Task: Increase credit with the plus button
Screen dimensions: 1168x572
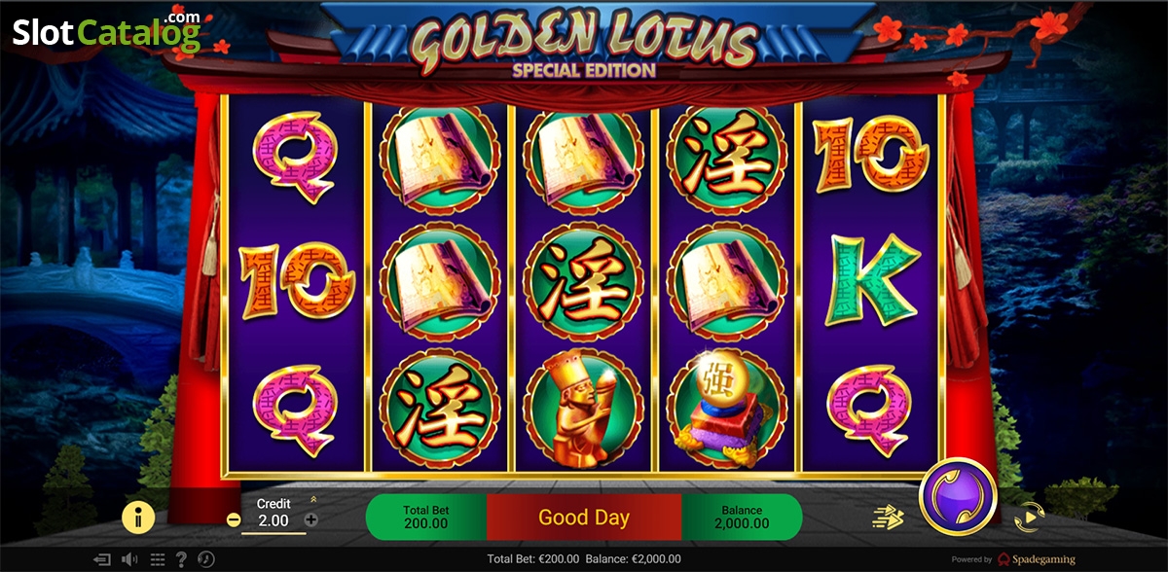Action: pos(311,520)
